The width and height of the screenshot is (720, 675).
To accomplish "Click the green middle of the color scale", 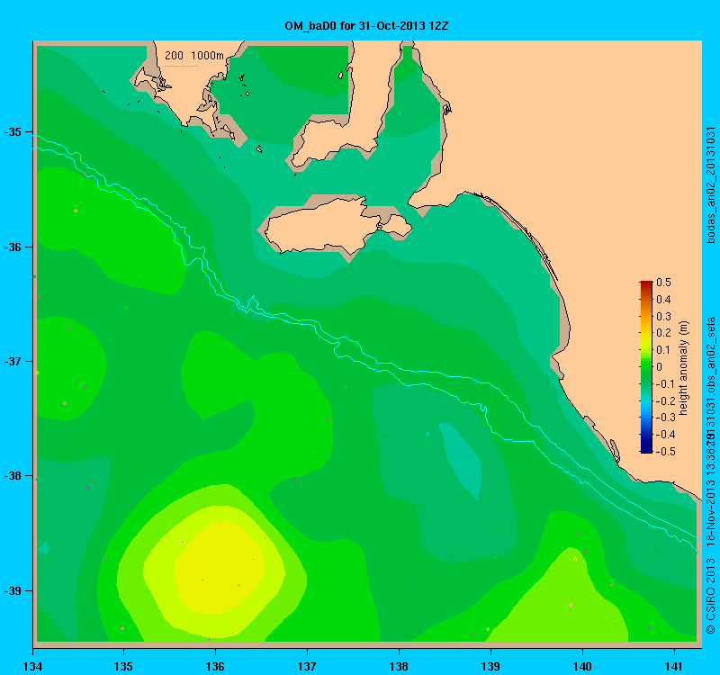I will coord(646,367).
